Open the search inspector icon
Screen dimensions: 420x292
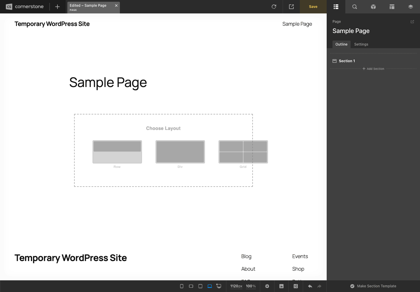355,6
